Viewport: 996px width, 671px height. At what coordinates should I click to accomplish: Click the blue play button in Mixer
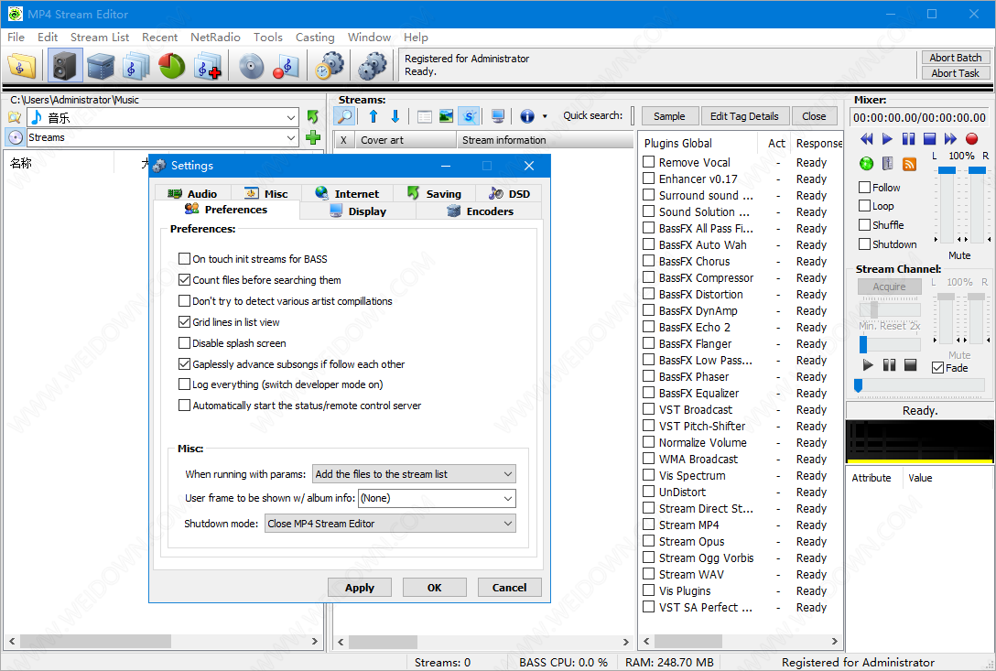pos(887,138)
